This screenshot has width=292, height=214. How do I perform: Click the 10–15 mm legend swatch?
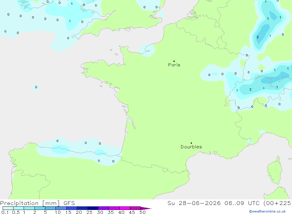pos(61,208)
